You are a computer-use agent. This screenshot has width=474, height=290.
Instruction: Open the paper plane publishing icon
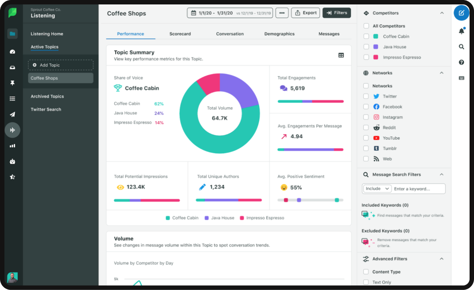point(12,114)
